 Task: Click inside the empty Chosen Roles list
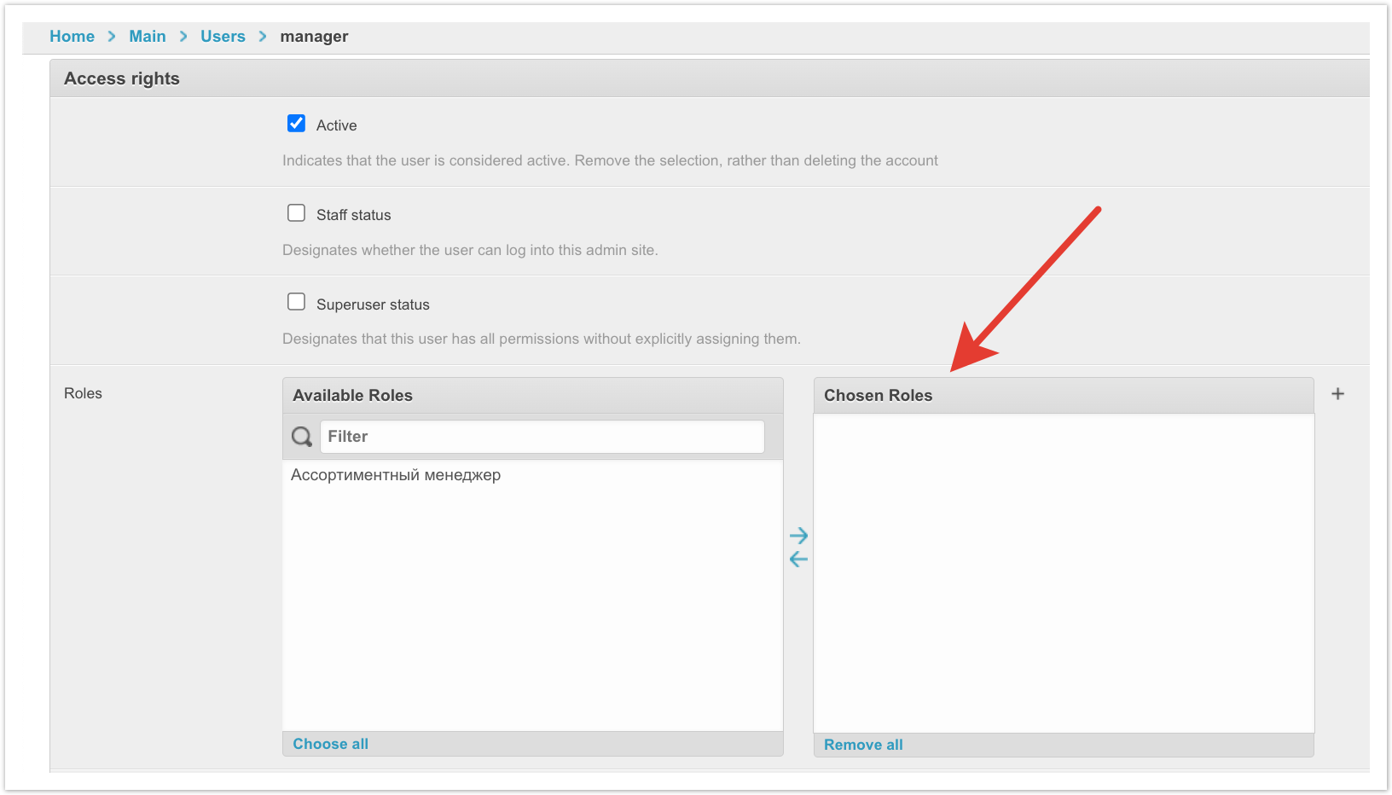click(1063, 572)
